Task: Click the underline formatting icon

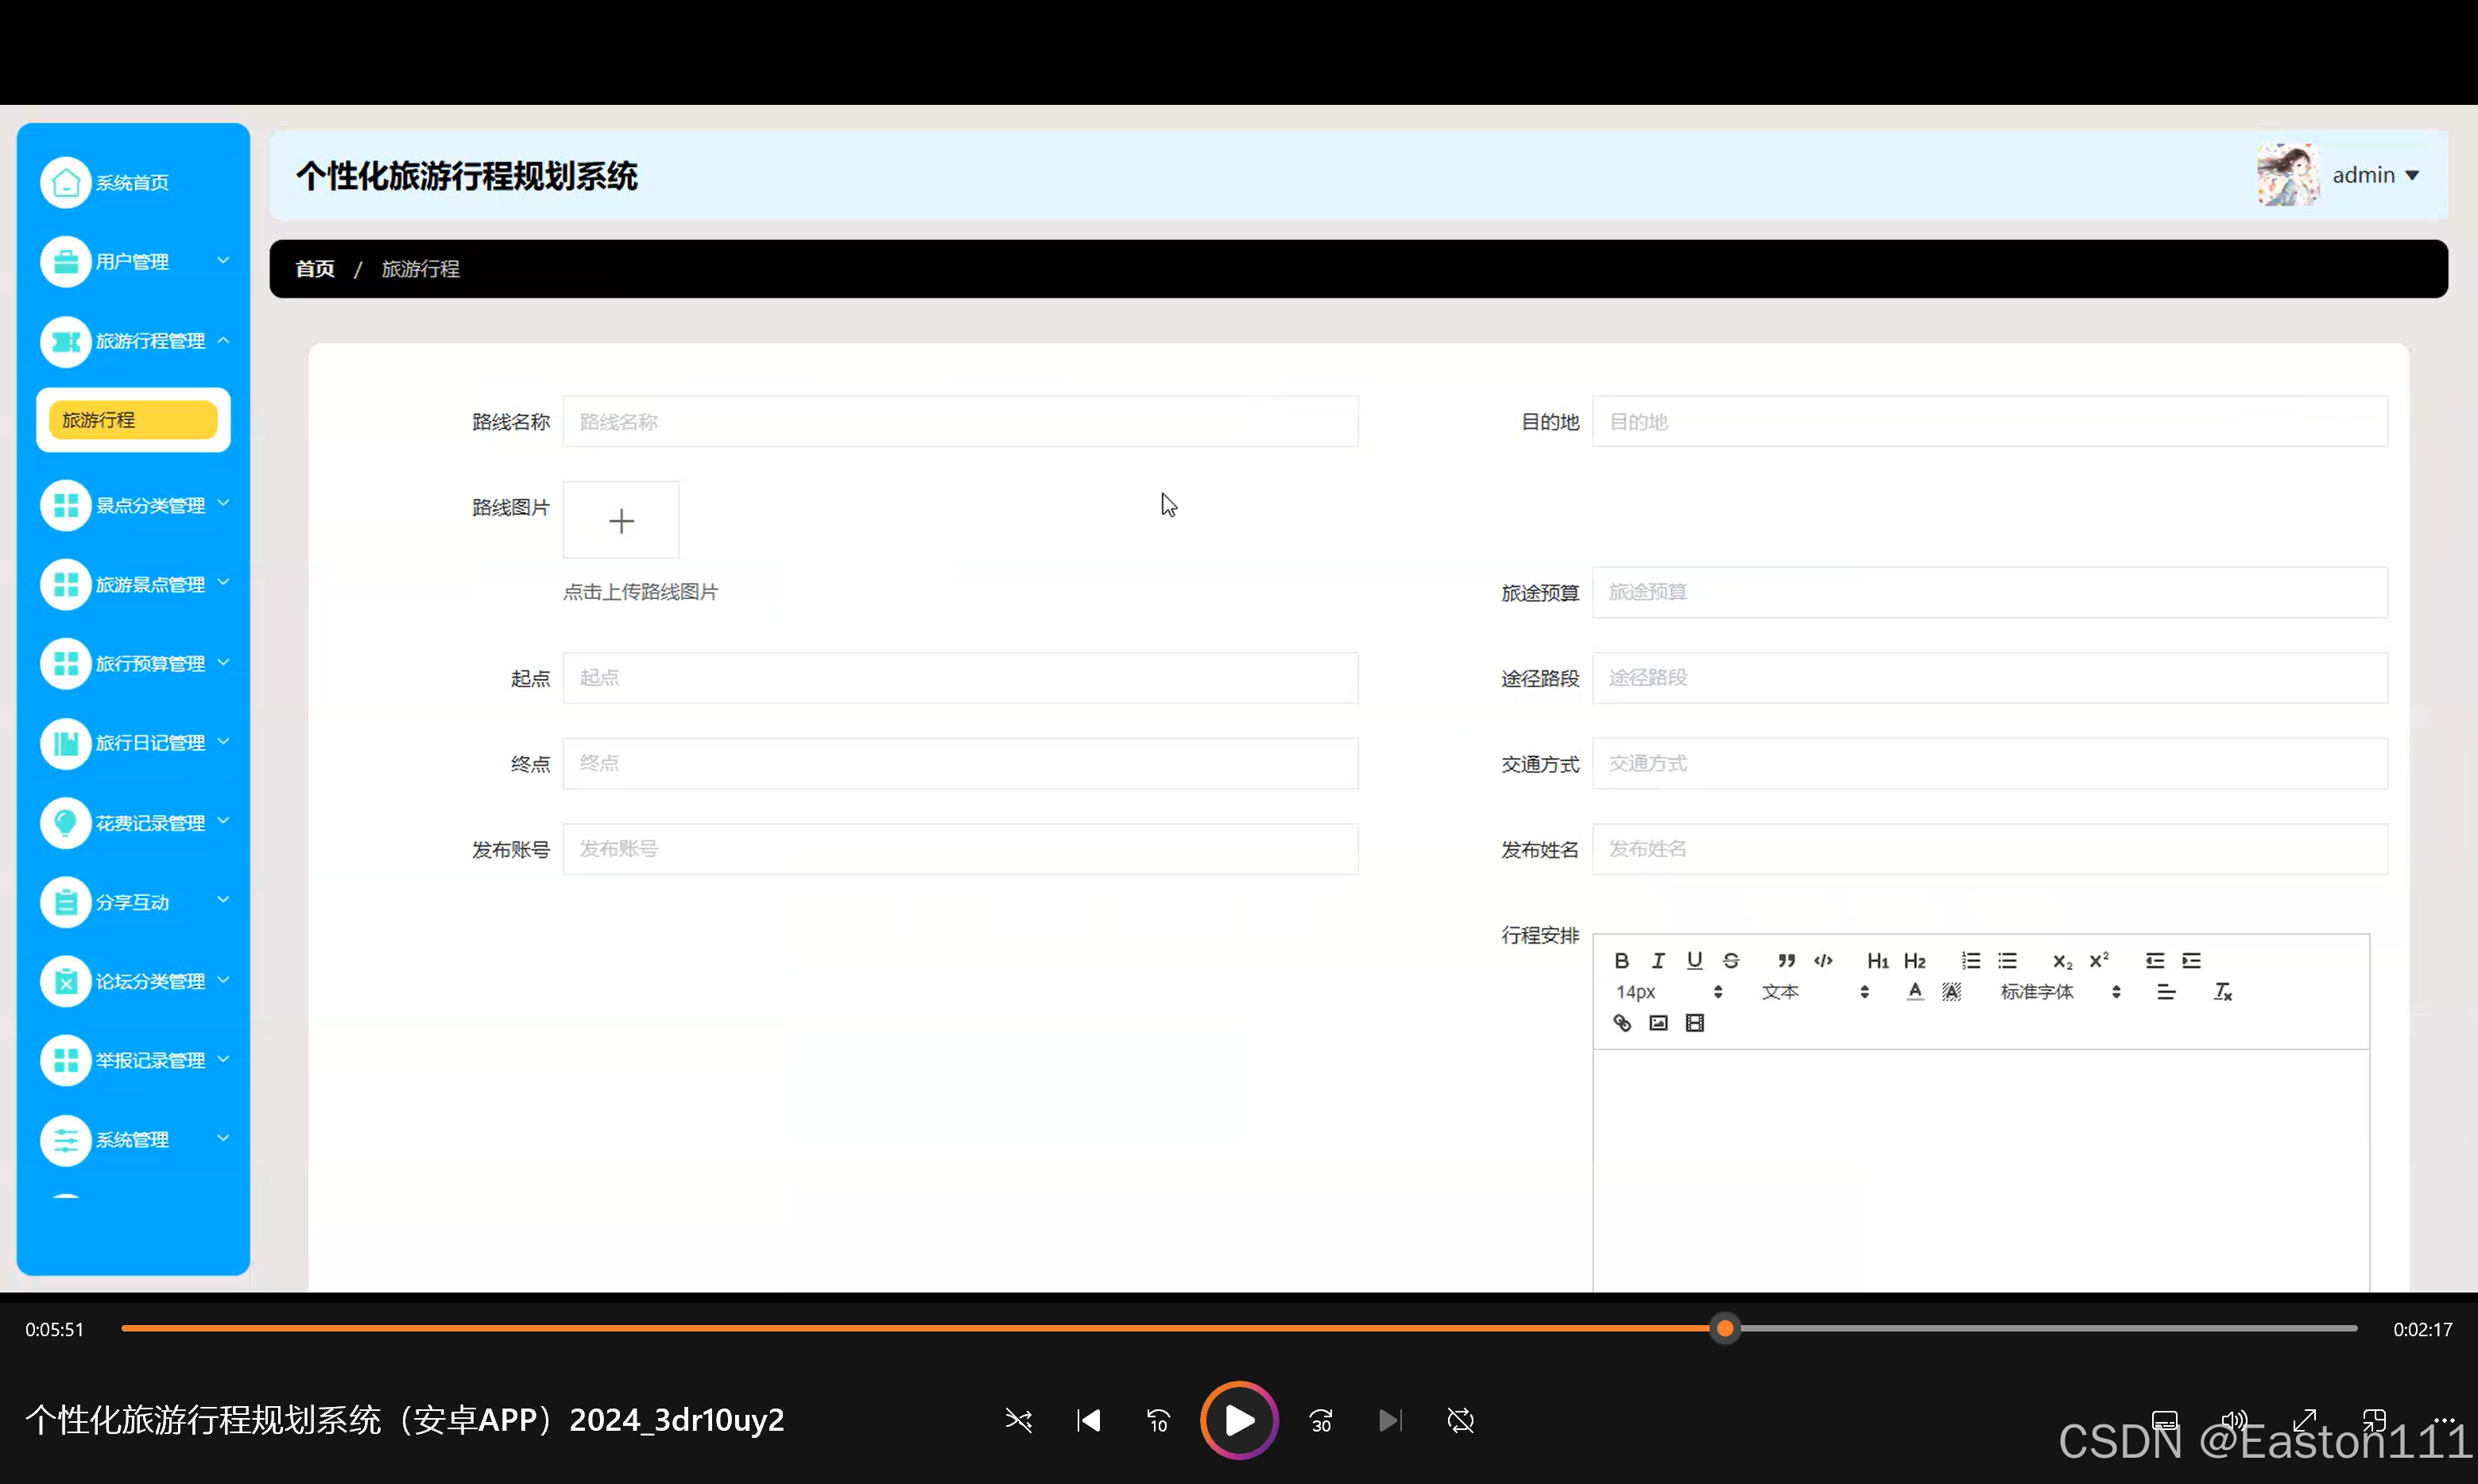Action: (1694, 961)
